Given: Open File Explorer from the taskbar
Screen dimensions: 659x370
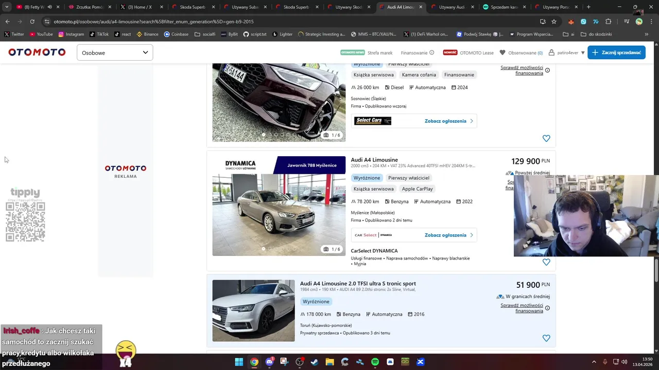Looking at the screenshot, I should [329, 362].
